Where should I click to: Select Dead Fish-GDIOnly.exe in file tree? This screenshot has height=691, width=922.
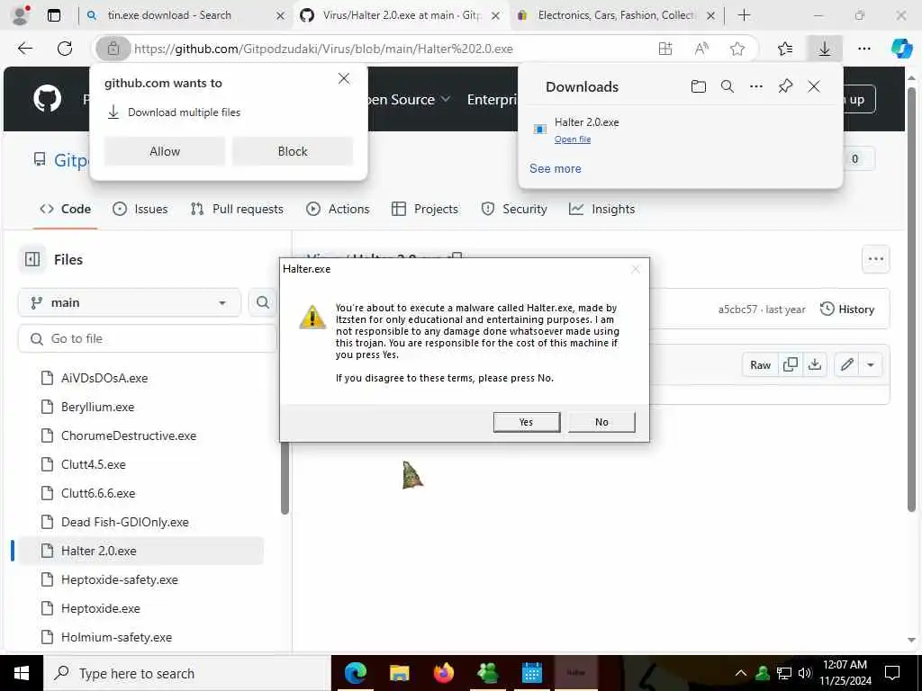point(124,522)
